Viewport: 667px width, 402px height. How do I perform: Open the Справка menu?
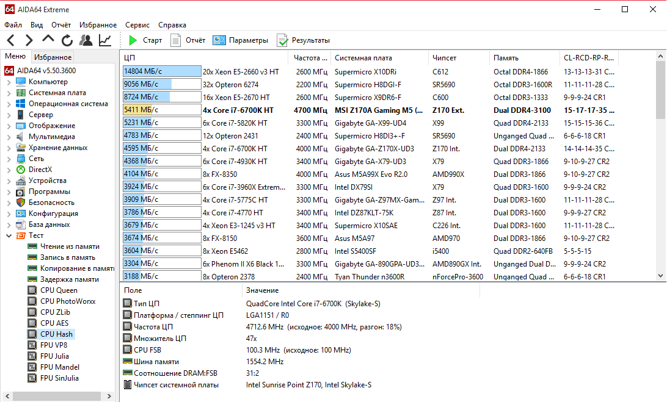coord(172,25)
